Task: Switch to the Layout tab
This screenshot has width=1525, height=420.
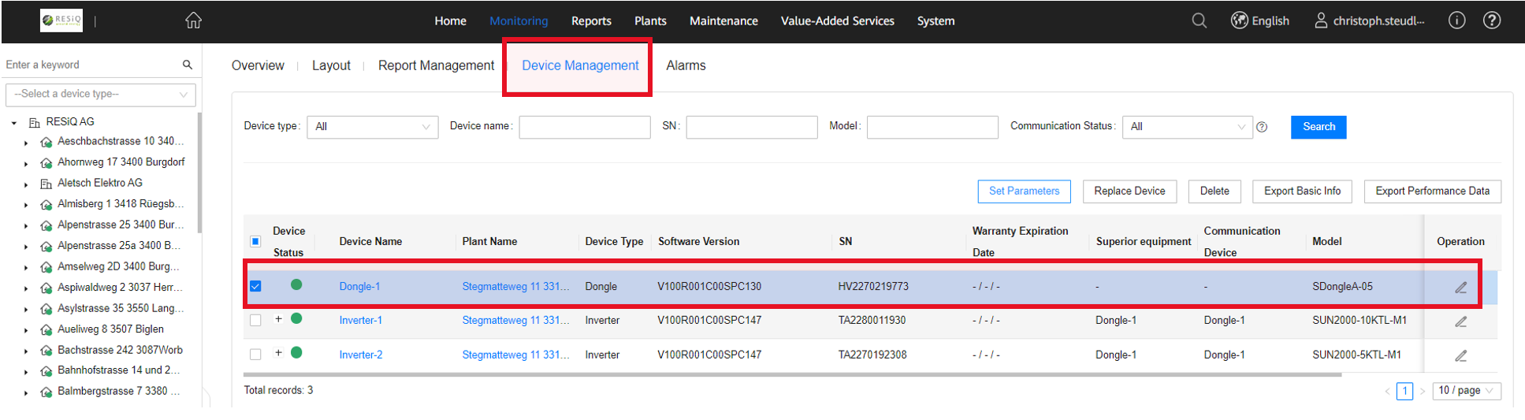Action: 331,65
